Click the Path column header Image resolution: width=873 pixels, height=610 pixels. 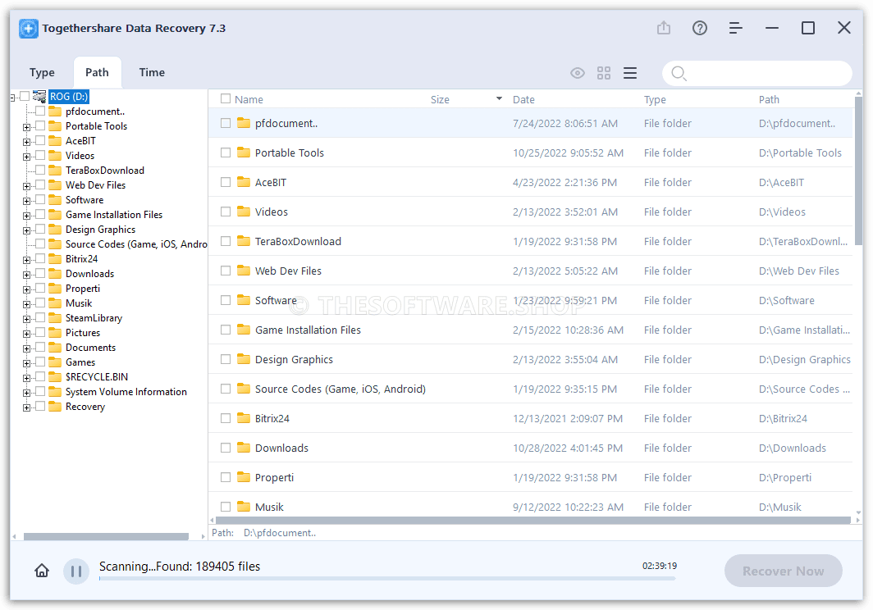[x=769, y=99]
